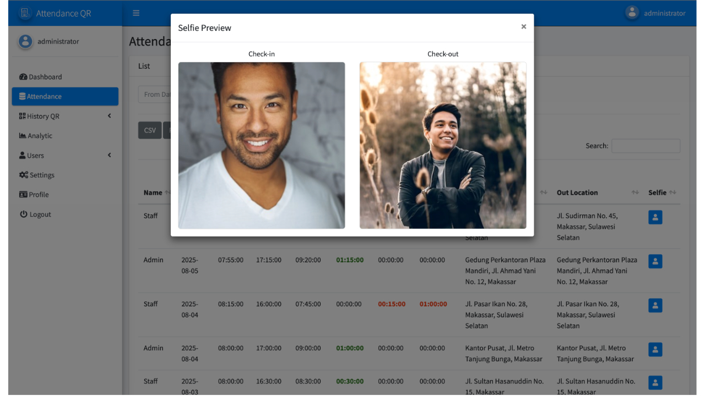Select the Attendance sidebar item
Viewport: 705px width, 396px height.
pyautogui.click(x=65, y=96)
